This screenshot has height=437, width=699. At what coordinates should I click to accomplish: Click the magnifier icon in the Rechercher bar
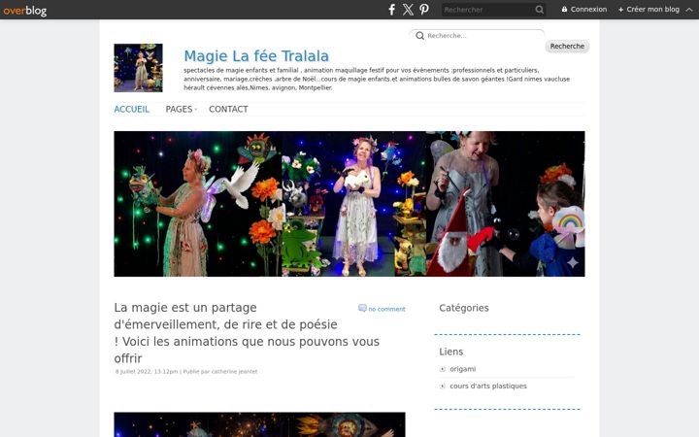click(540, 10)
